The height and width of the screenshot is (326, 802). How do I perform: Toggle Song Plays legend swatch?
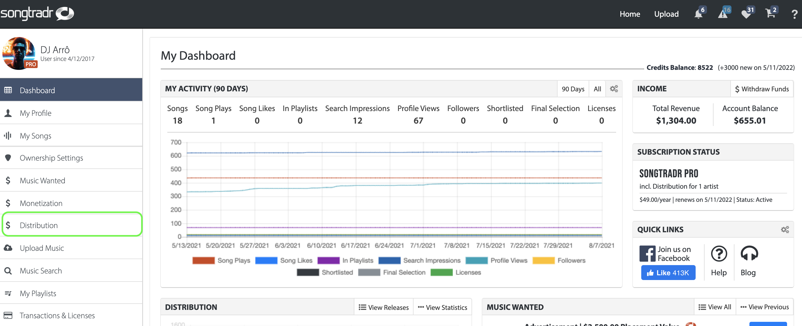203,260
